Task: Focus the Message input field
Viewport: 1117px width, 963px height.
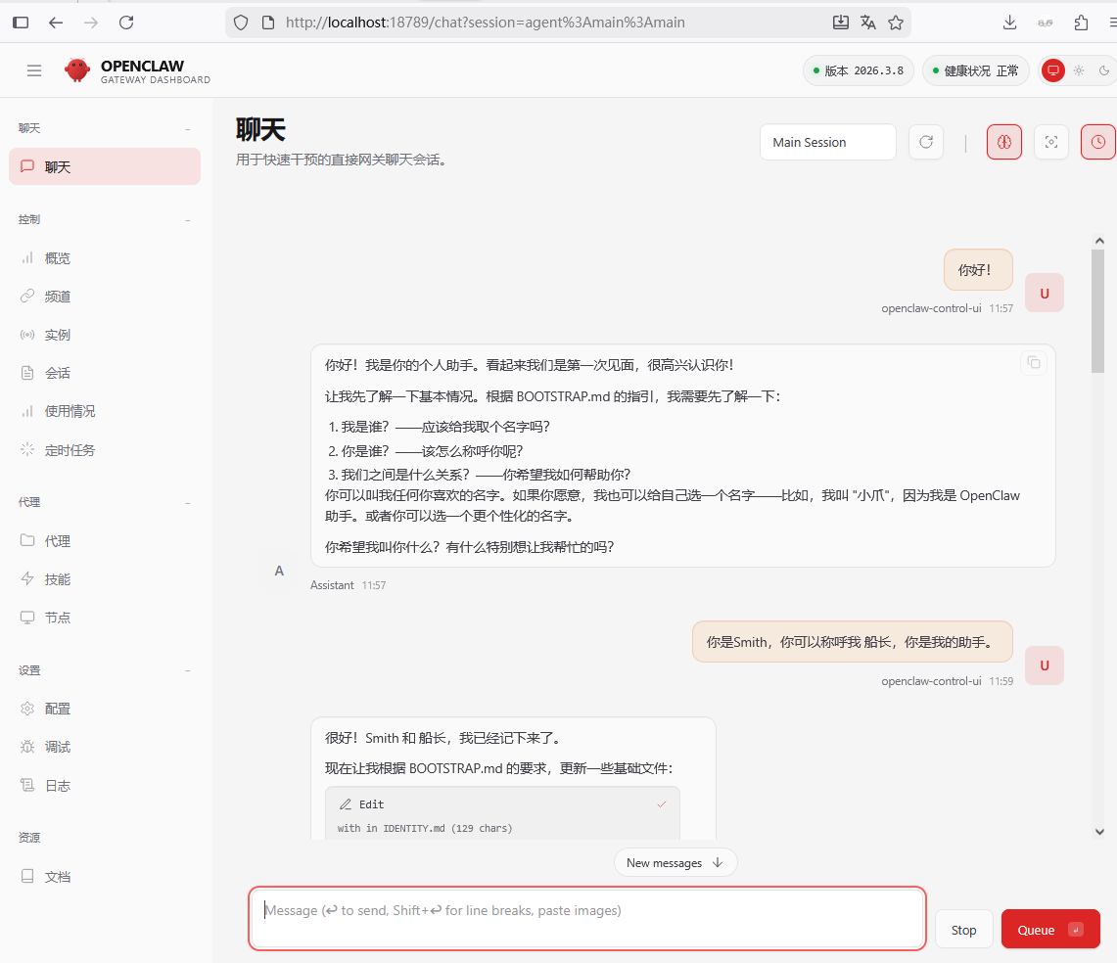Action: coord(587,918)
